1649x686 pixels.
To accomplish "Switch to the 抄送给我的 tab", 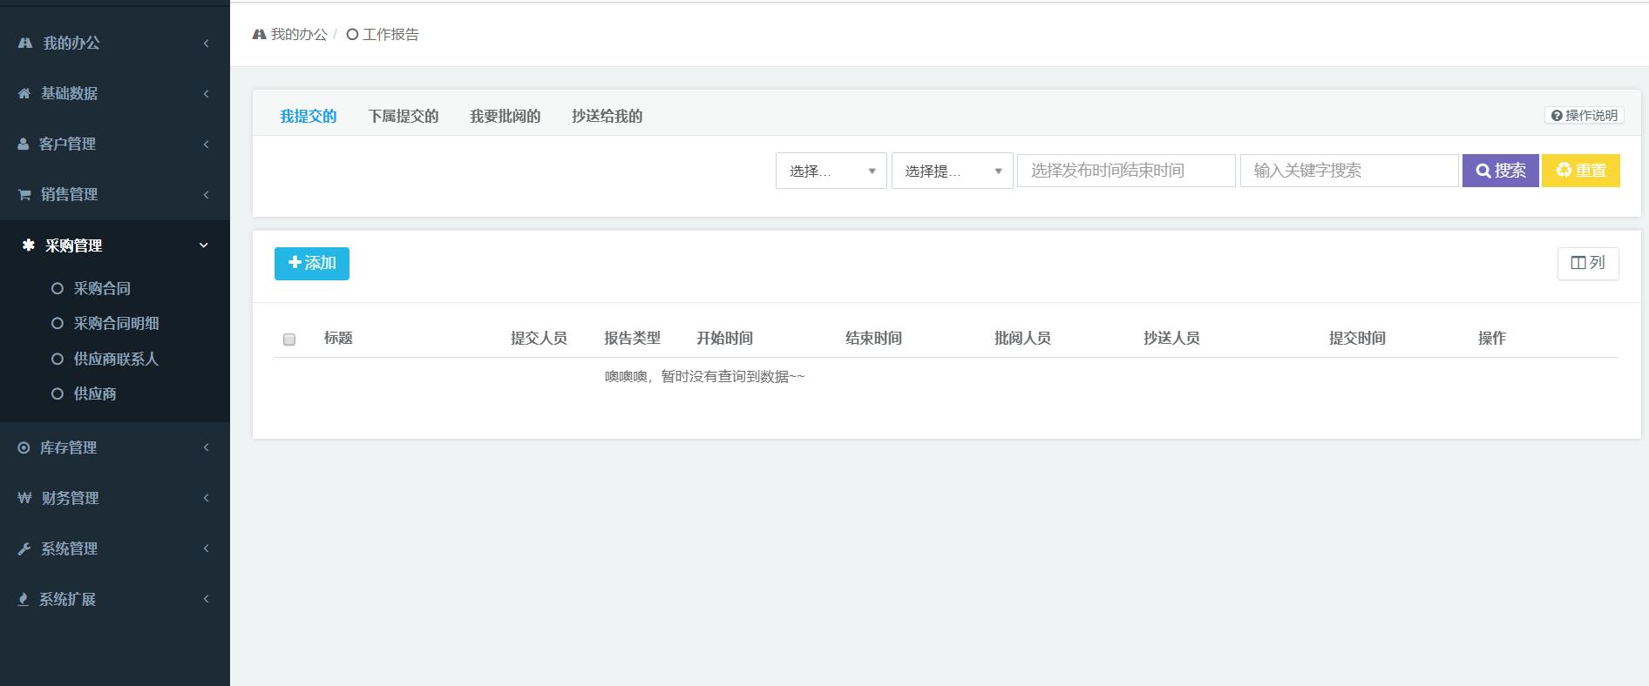I will [607, 116].
